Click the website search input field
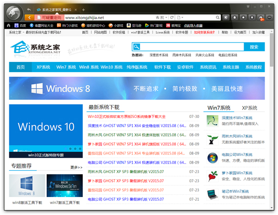 pyautogui.click(x=192, y=47)
